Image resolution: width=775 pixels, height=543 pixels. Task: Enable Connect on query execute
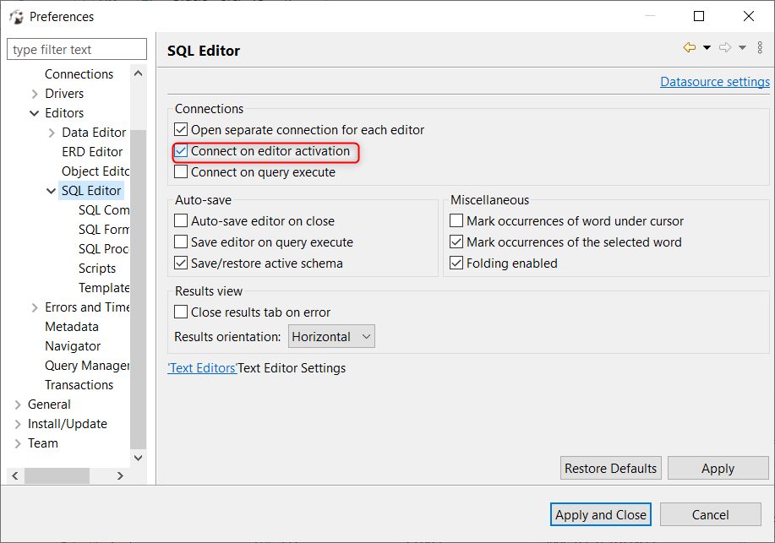coord(181,172)
